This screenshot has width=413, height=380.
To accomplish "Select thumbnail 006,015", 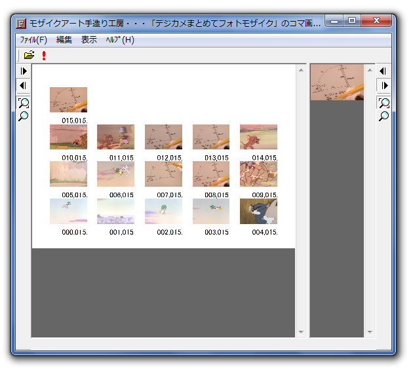I will click(115, 174).
